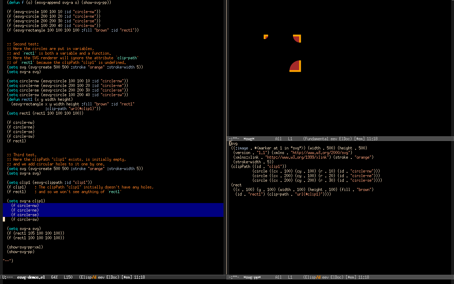
Task: Click the large bottom quarter-circle in SVG image
Action: coord(295,66)
